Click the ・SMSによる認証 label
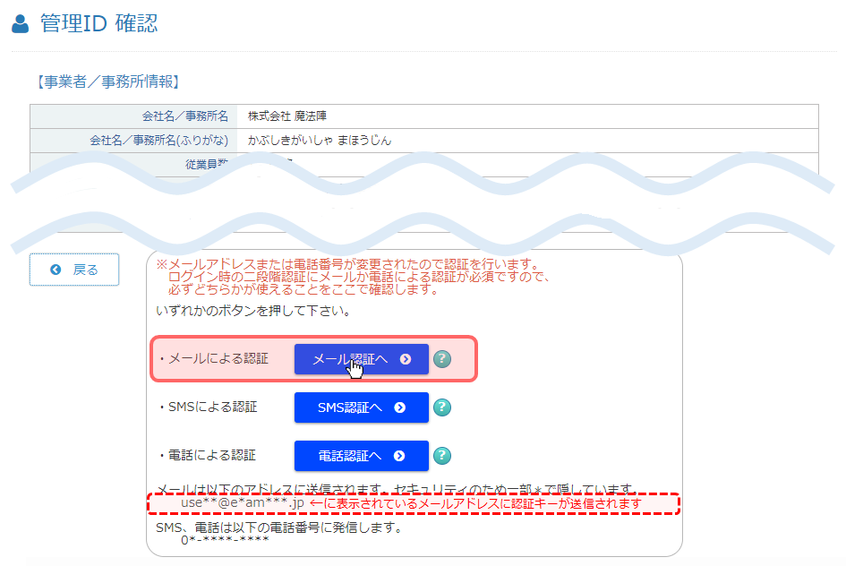This screenshot has width=846, height=566. pyautogui.click(x=207, y=407)
